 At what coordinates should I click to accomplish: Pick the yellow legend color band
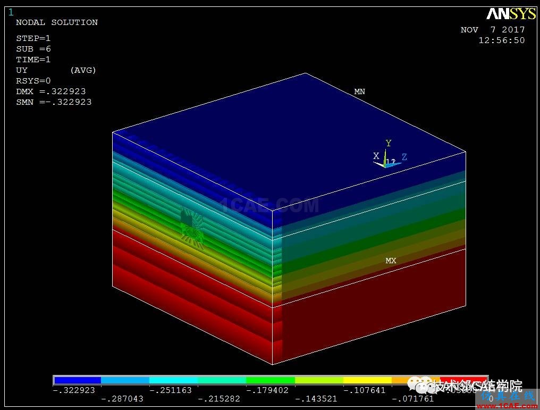point(367,380)
